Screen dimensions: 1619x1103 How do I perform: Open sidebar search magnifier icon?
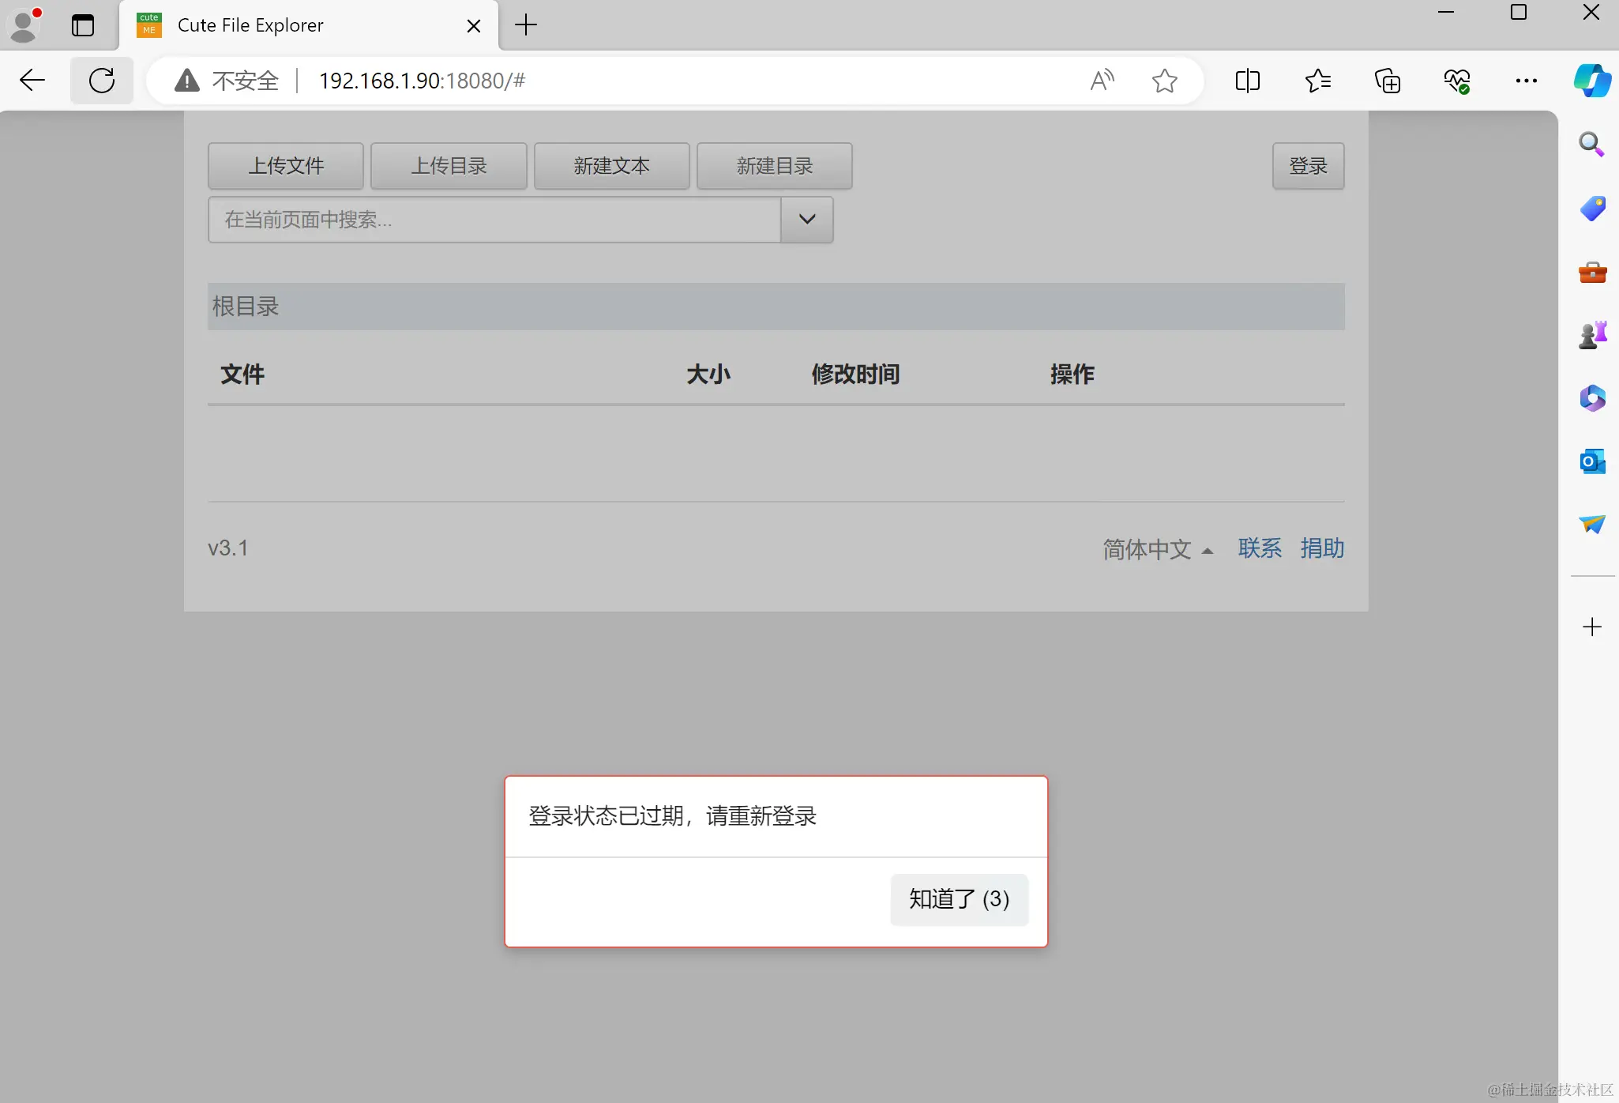click(1591, 145)
